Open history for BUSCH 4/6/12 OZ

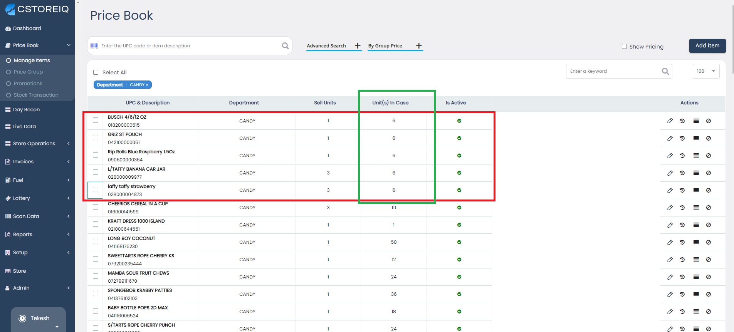pyautogui.click(x=682, y=121)
